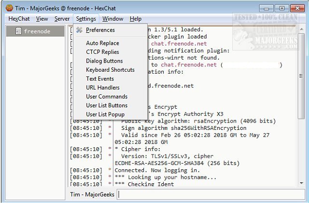Select User List Popup entry
This screenshot has height=203, width=309.
click(x=105, y=114)
